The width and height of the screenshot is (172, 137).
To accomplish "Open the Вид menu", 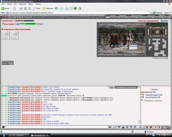I will 15,4.
